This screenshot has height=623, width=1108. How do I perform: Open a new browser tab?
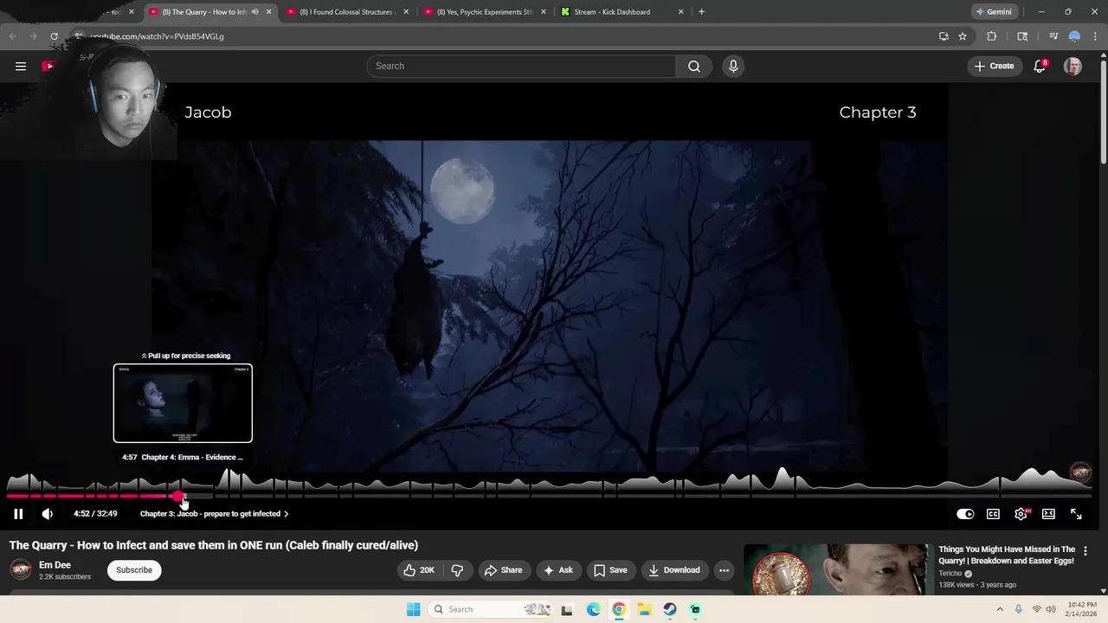pos(701,12)
